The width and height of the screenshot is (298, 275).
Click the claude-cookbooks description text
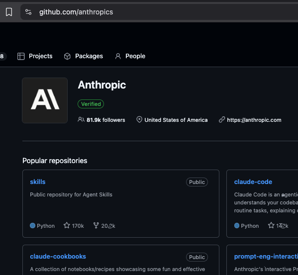117,269
